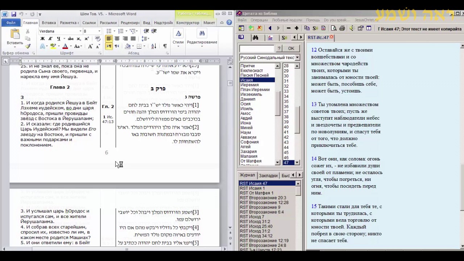The height and width of the screenshot is (261, 464).
Task: Click Bible passage input field
Action: 257,48
